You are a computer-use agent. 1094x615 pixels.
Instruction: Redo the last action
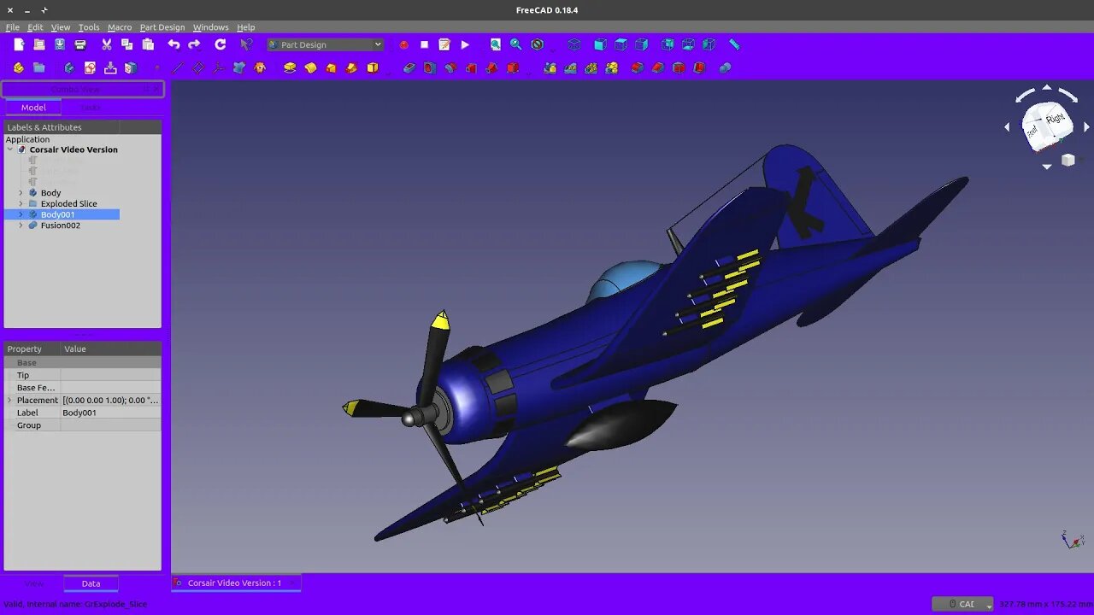click(195, 44)
